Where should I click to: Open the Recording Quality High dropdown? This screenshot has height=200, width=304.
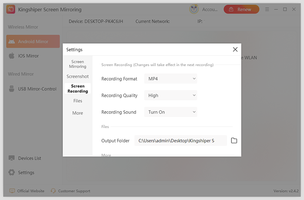[171, 95]
